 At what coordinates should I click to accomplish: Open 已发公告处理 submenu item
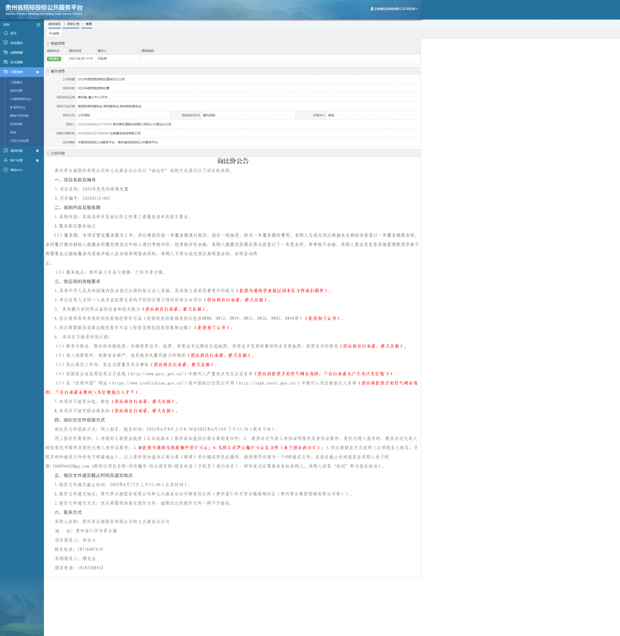pos(20,141)
